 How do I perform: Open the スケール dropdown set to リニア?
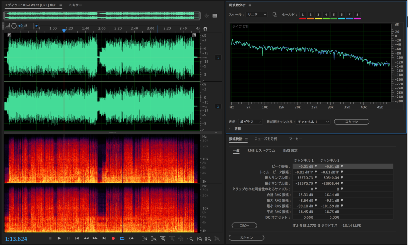[x=257, y=15]
